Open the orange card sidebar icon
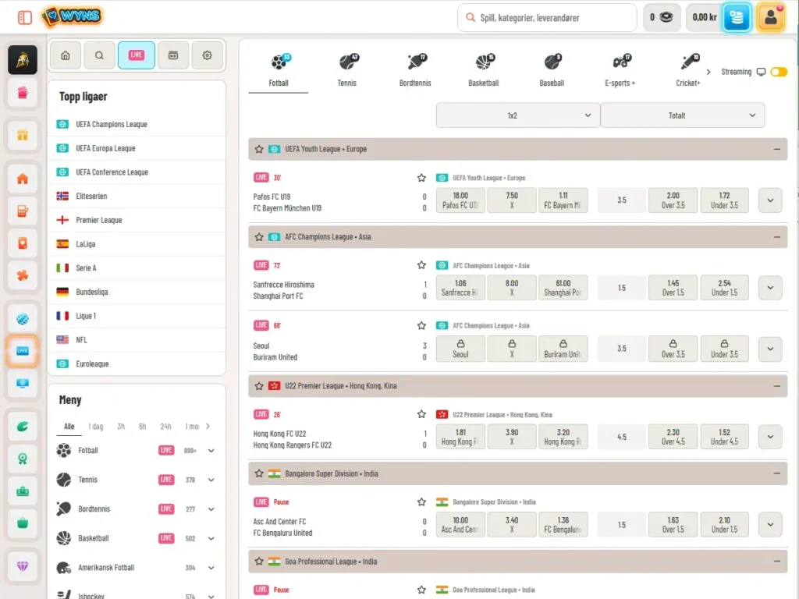This screenshot has height=599, width=799. 23,243
